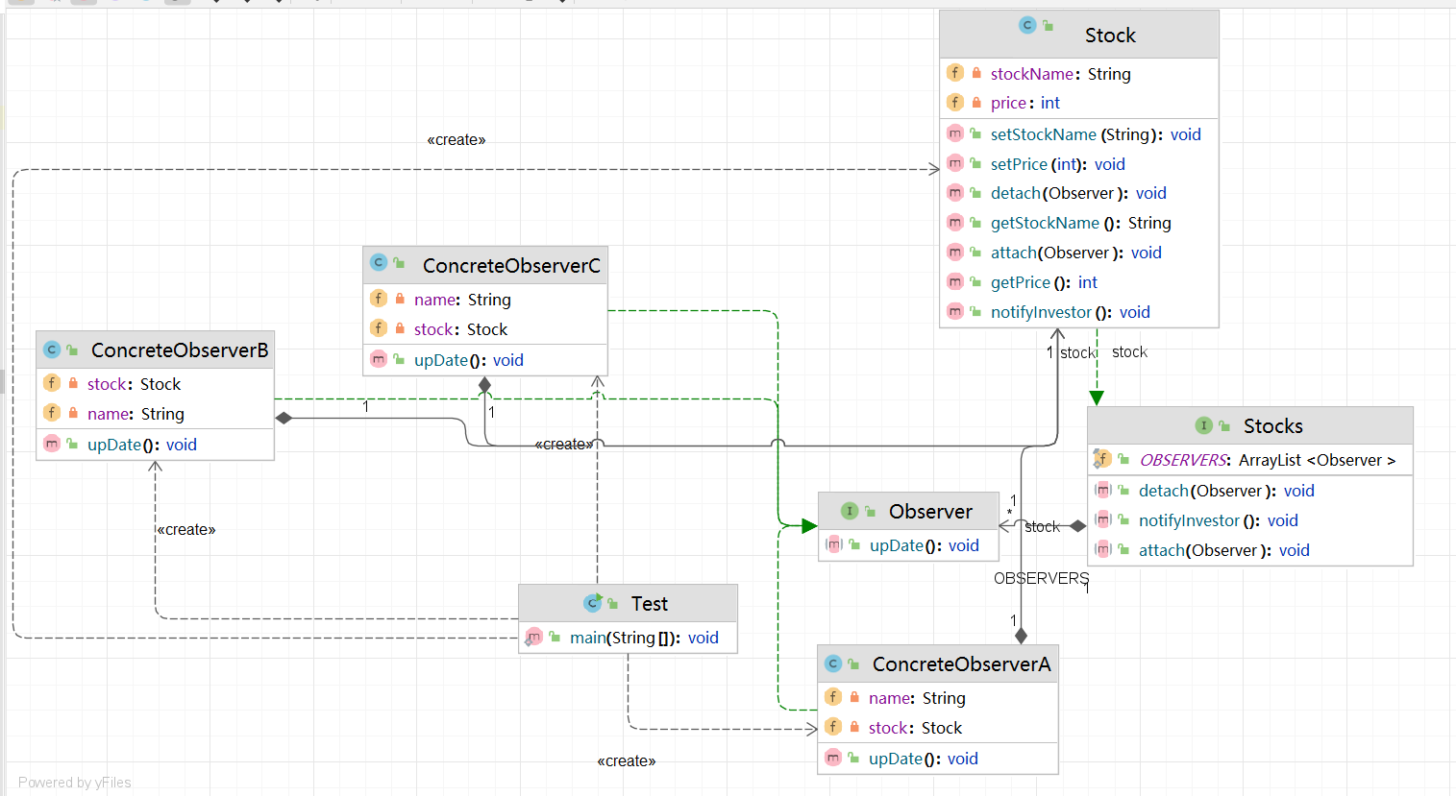Select the upDate() method in Observer interface
1456x796 pixels.
[924, 545]
